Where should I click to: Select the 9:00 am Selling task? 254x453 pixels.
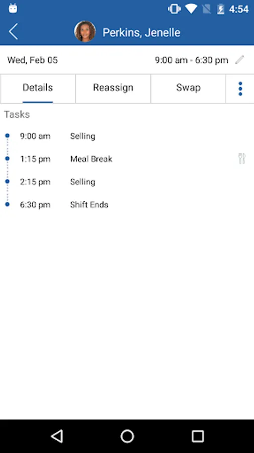click(127, 136)
